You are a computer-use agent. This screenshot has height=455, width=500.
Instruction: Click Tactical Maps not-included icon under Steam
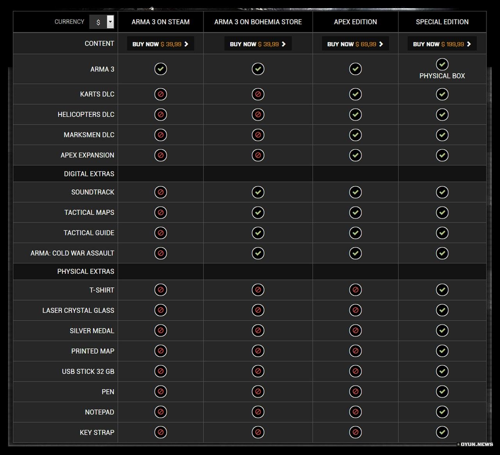(x=161, y=212)
